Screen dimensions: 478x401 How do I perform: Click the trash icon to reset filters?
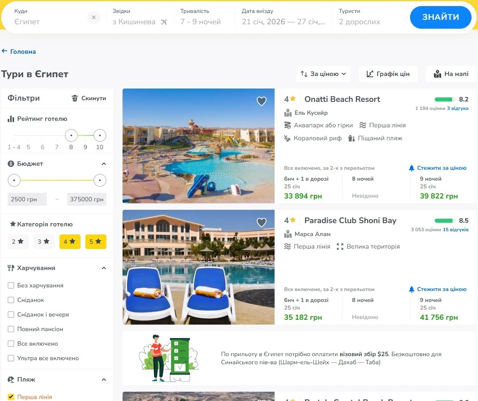pyautogui.click(x=75, y=98)
